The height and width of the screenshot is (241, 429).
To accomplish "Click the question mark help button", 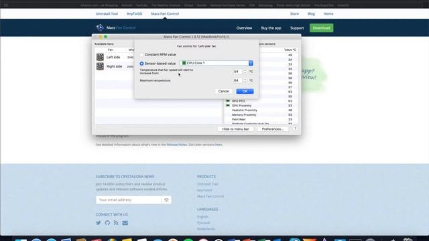I will (x=295, y=129).
